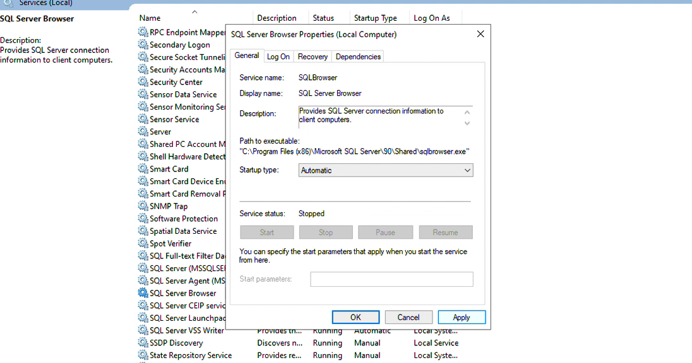This screenshot has width=692, height=363.
Task: Click the Security Accounts Manager gear icon
Action: click(x=143, y=69)
